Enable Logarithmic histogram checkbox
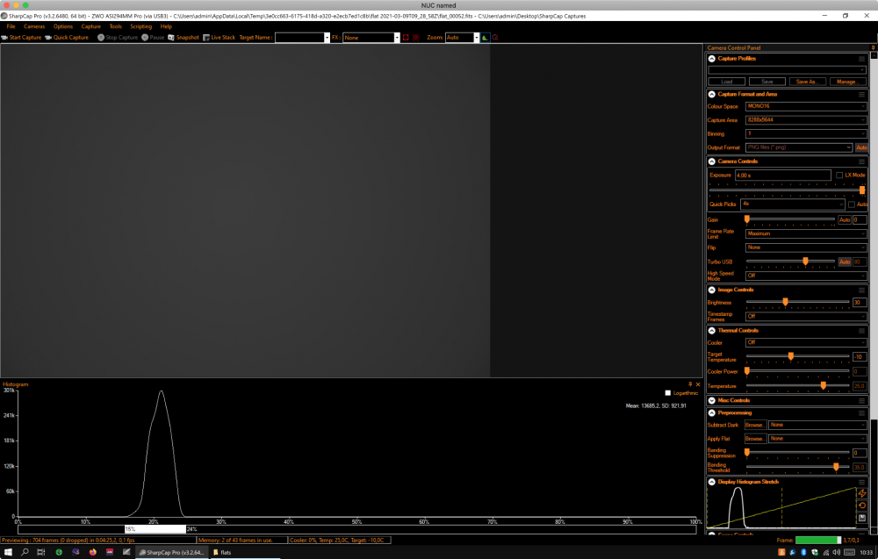The height and width of the screenshot is (559, 878). (667, 393)
